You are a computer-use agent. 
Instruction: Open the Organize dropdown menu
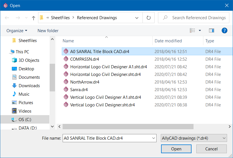click(x=17, y=30)
